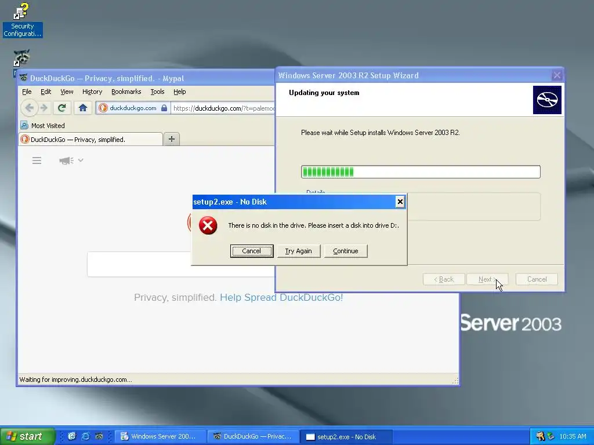Viewport: 594px width, 445px height.
Task: Click Try Again in the No Disk dialog
Action: click(x=299, y=251)
